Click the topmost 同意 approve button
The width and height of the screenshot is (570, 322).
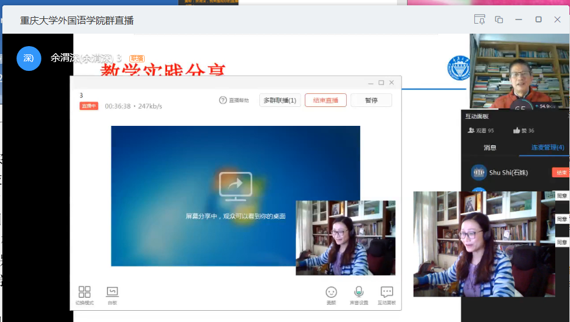pyautogui.click(x=562, y=196)
